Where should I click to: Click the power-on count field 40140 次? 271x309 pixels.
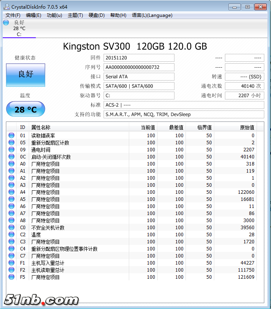pos(245,86)
